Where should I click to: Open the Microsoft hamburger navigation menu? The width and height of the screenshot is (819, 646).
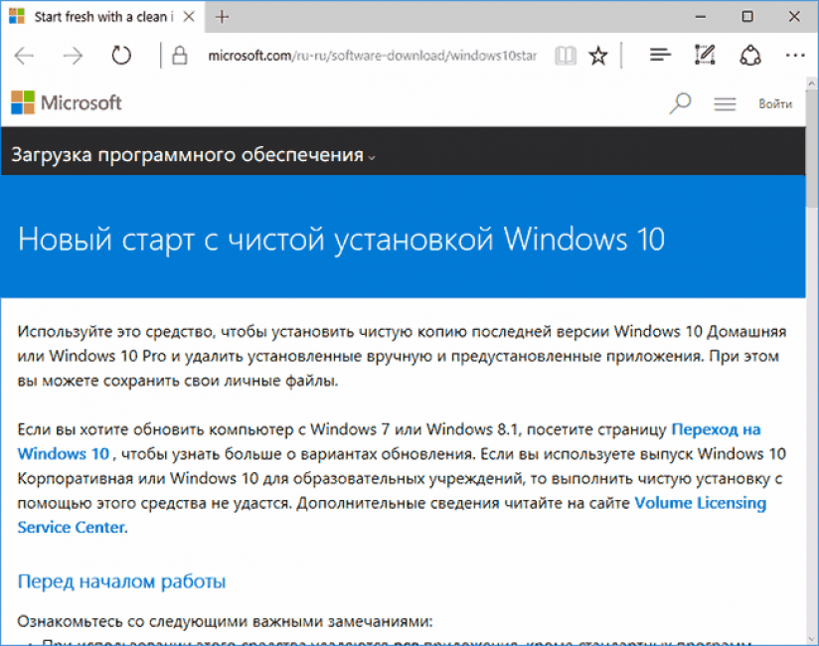(x=725, y=104)
